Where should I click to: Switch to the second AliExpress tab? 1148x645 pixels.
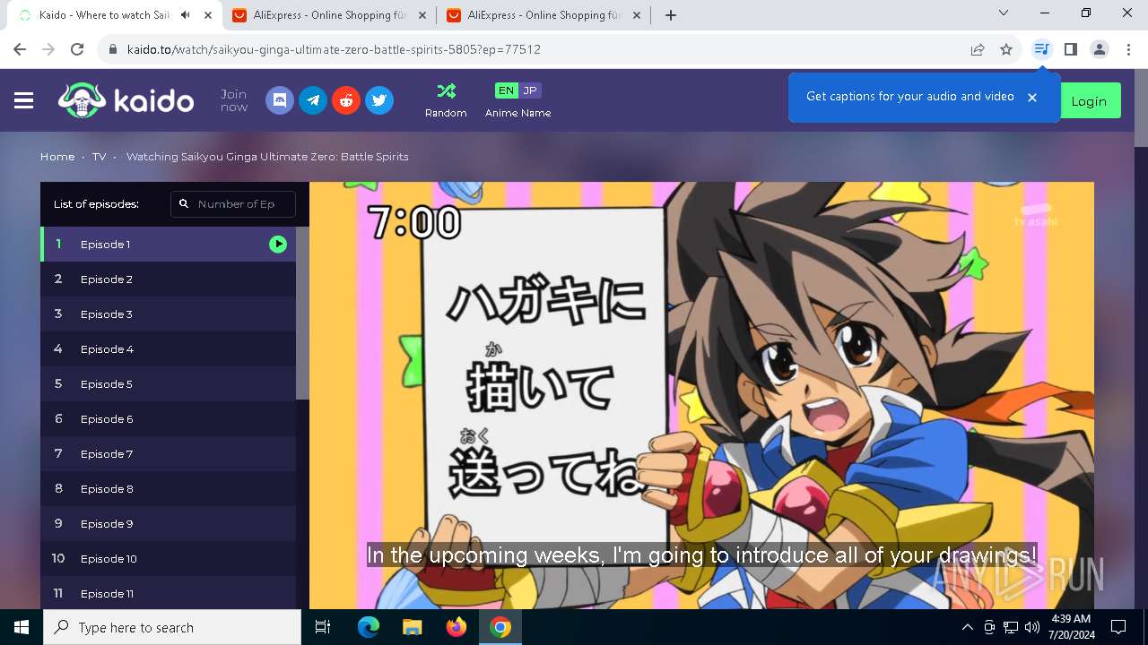point(544,15)
